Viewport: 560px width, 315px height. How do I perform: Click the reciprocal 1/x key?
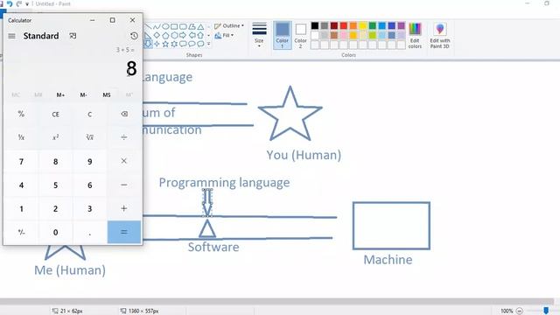click(x=21, y=137)
